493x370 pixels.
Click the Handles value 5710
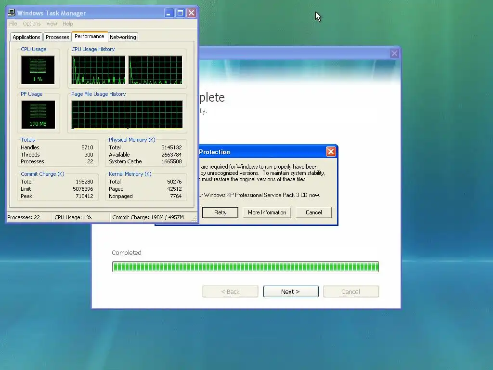point(87,147)
